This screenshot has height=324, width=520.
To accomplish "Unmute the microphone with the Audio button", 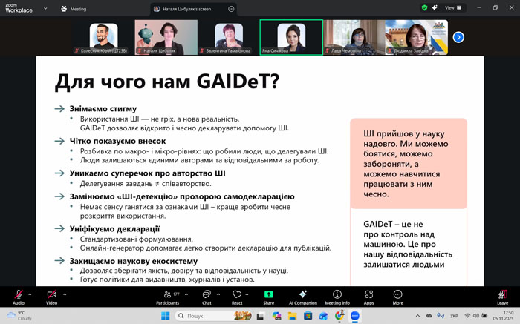I will coord(18,295).
